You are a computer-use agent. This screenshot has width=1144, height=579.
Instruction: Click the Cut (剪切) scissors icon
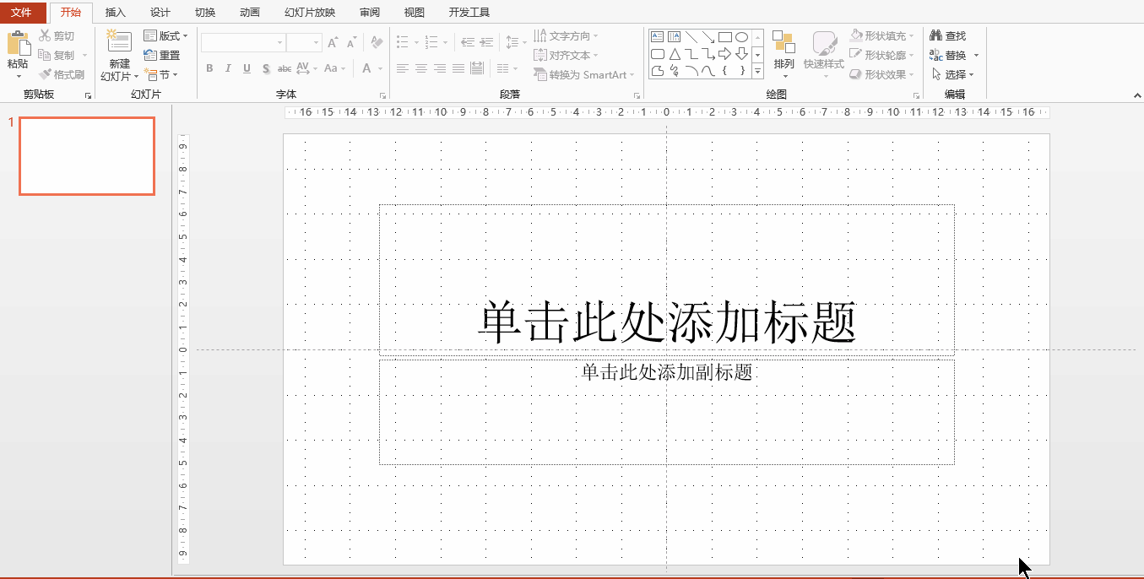point(44,35)
